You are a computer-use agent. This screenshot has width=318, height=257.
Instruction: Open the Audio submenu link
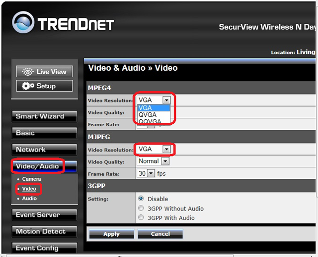point(29,199)
